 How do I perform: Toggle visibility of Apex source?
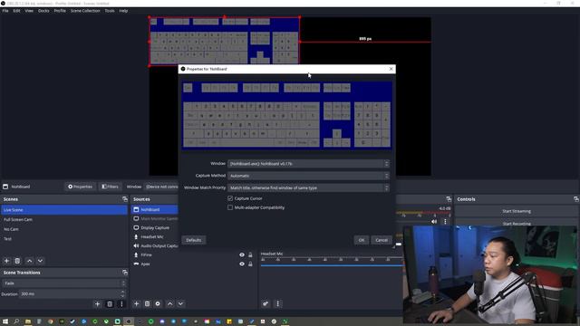[242, 264]
